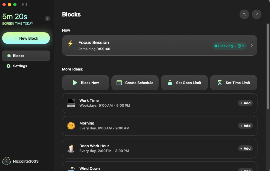The height and width of the screenshot is (171, 270).
Task: Choose Set Time Limit
Action: (x=233, y=83)
